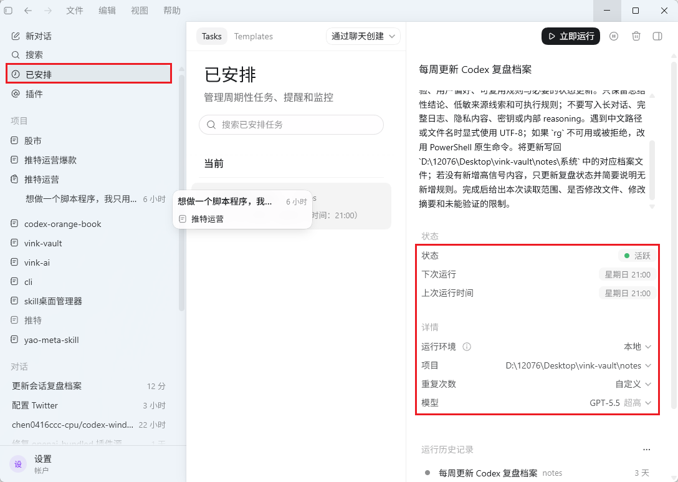Image resolution: width=678 pixels, height=482 pixels.
Task: Click 推特运营 in the hover tooltip card
Action: coord(207,219)
